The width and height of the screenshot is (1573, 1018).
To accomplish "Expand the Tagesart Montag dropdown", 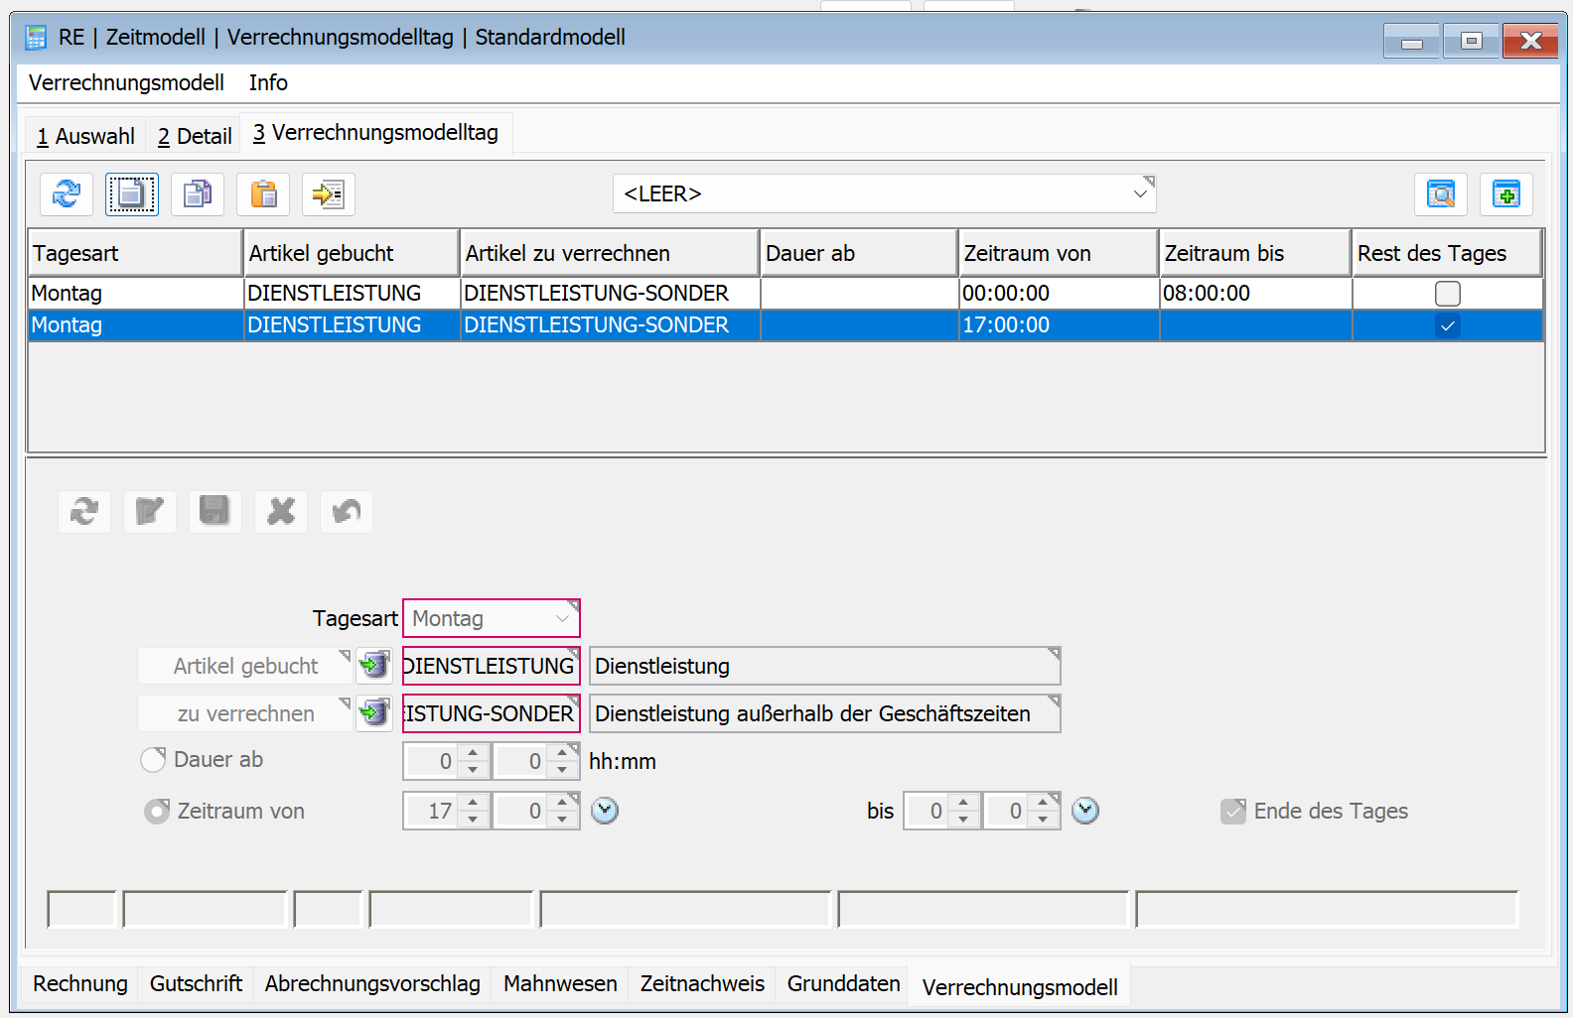I will point(562,619).
